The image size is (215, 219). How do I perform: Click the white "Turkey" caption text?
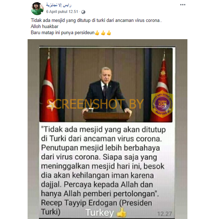tap(100, 213)
